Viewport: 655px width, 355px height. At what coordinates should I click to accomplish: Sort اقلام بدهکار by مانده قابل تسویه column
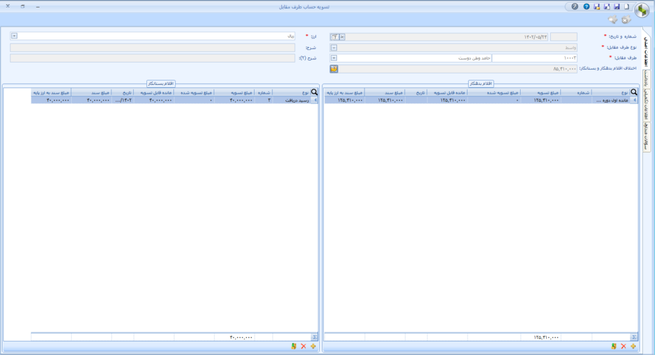coord(446,92)
